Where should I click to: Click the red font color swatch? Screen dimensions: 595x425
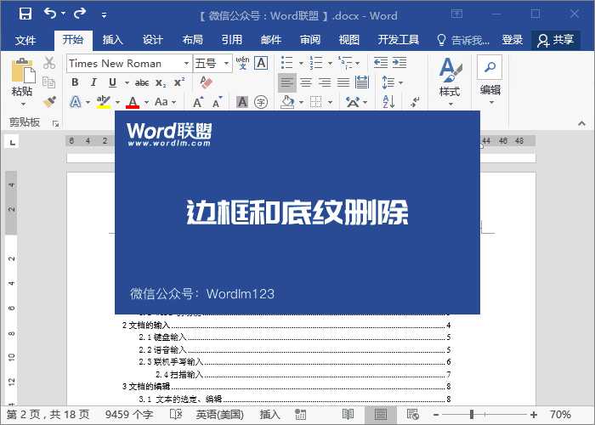pyautogui.click(x=133, y=102)
